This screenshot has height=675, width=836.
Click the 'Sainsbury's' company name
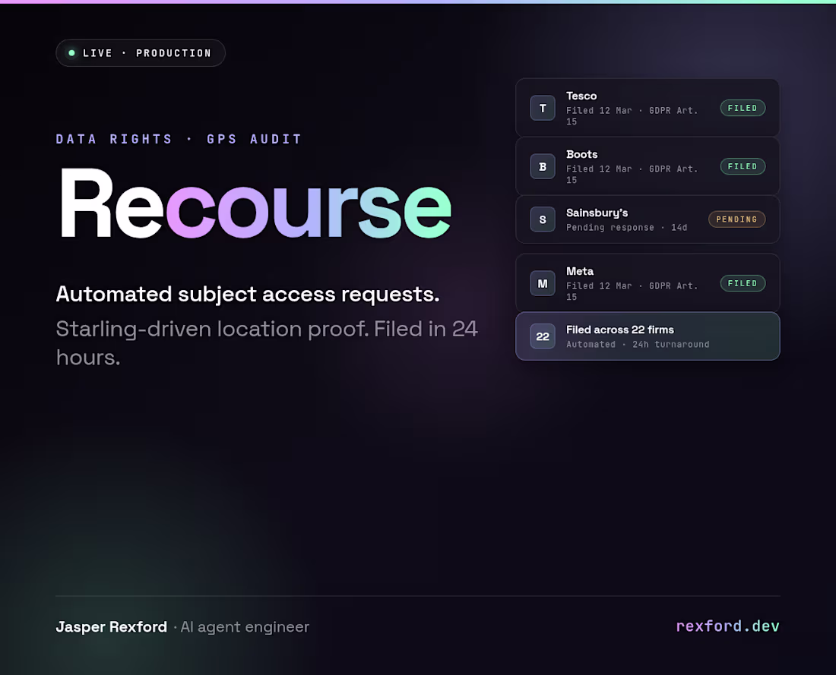click(x=597, y=213)
